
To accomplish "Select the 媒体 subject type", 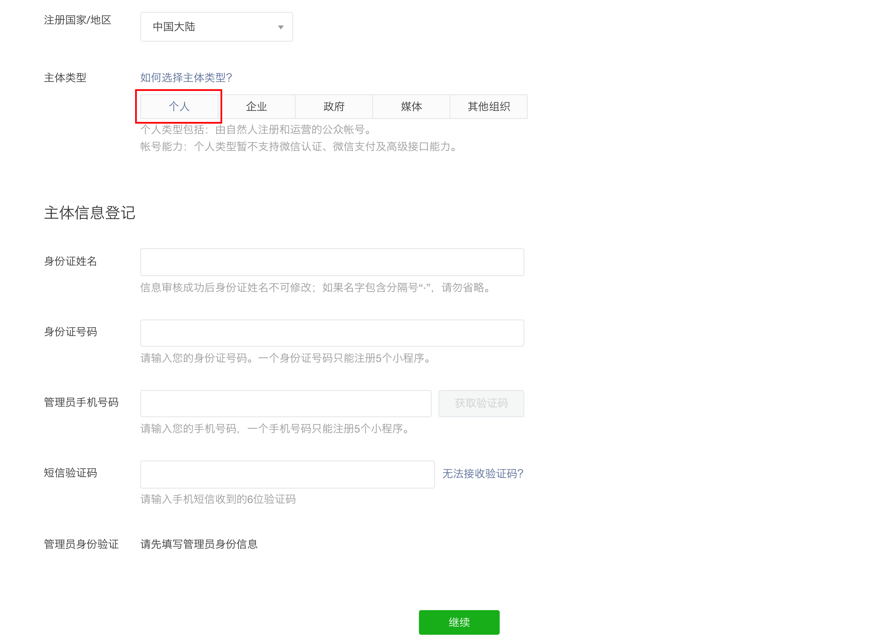I will point(410,106).
